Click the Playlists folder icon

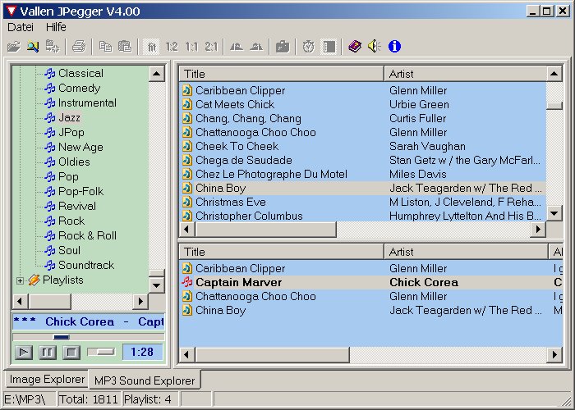click(x=34, y=280)
